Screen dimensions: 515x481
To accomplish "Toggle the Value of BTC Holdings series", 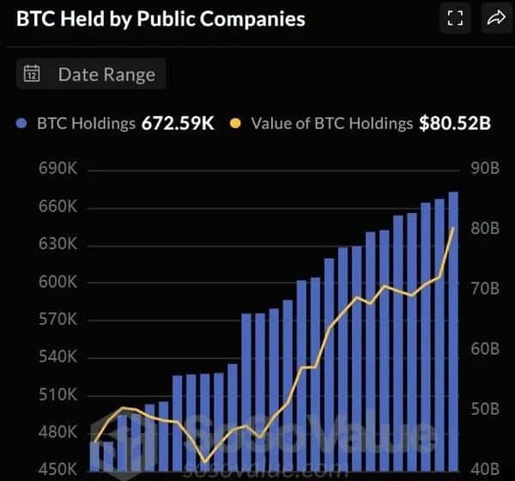I will click(x=331, y=123).
